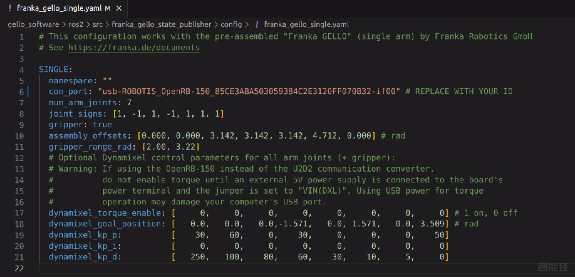
Task: Click gutter line number 22
Action: [x=19, y=269]
